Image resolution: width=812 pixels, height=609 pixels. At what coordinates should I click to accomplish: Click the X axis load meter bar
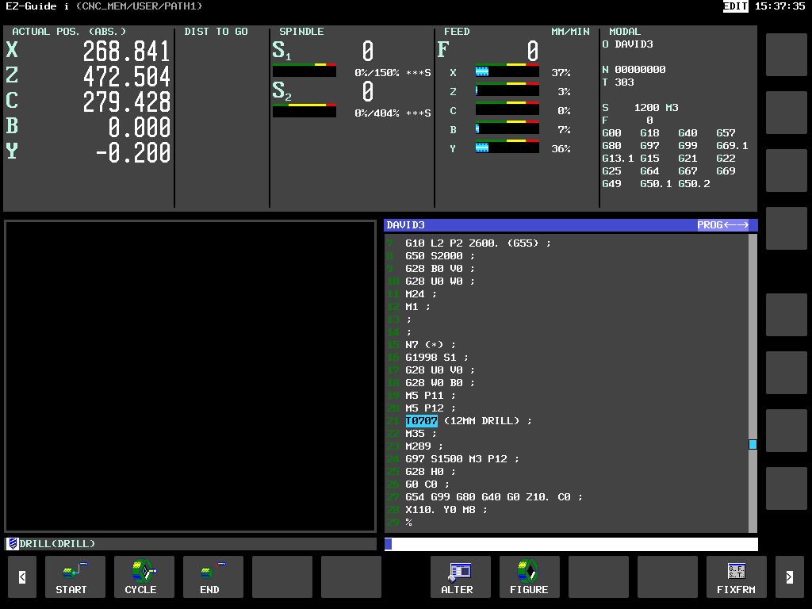[507, 71]
